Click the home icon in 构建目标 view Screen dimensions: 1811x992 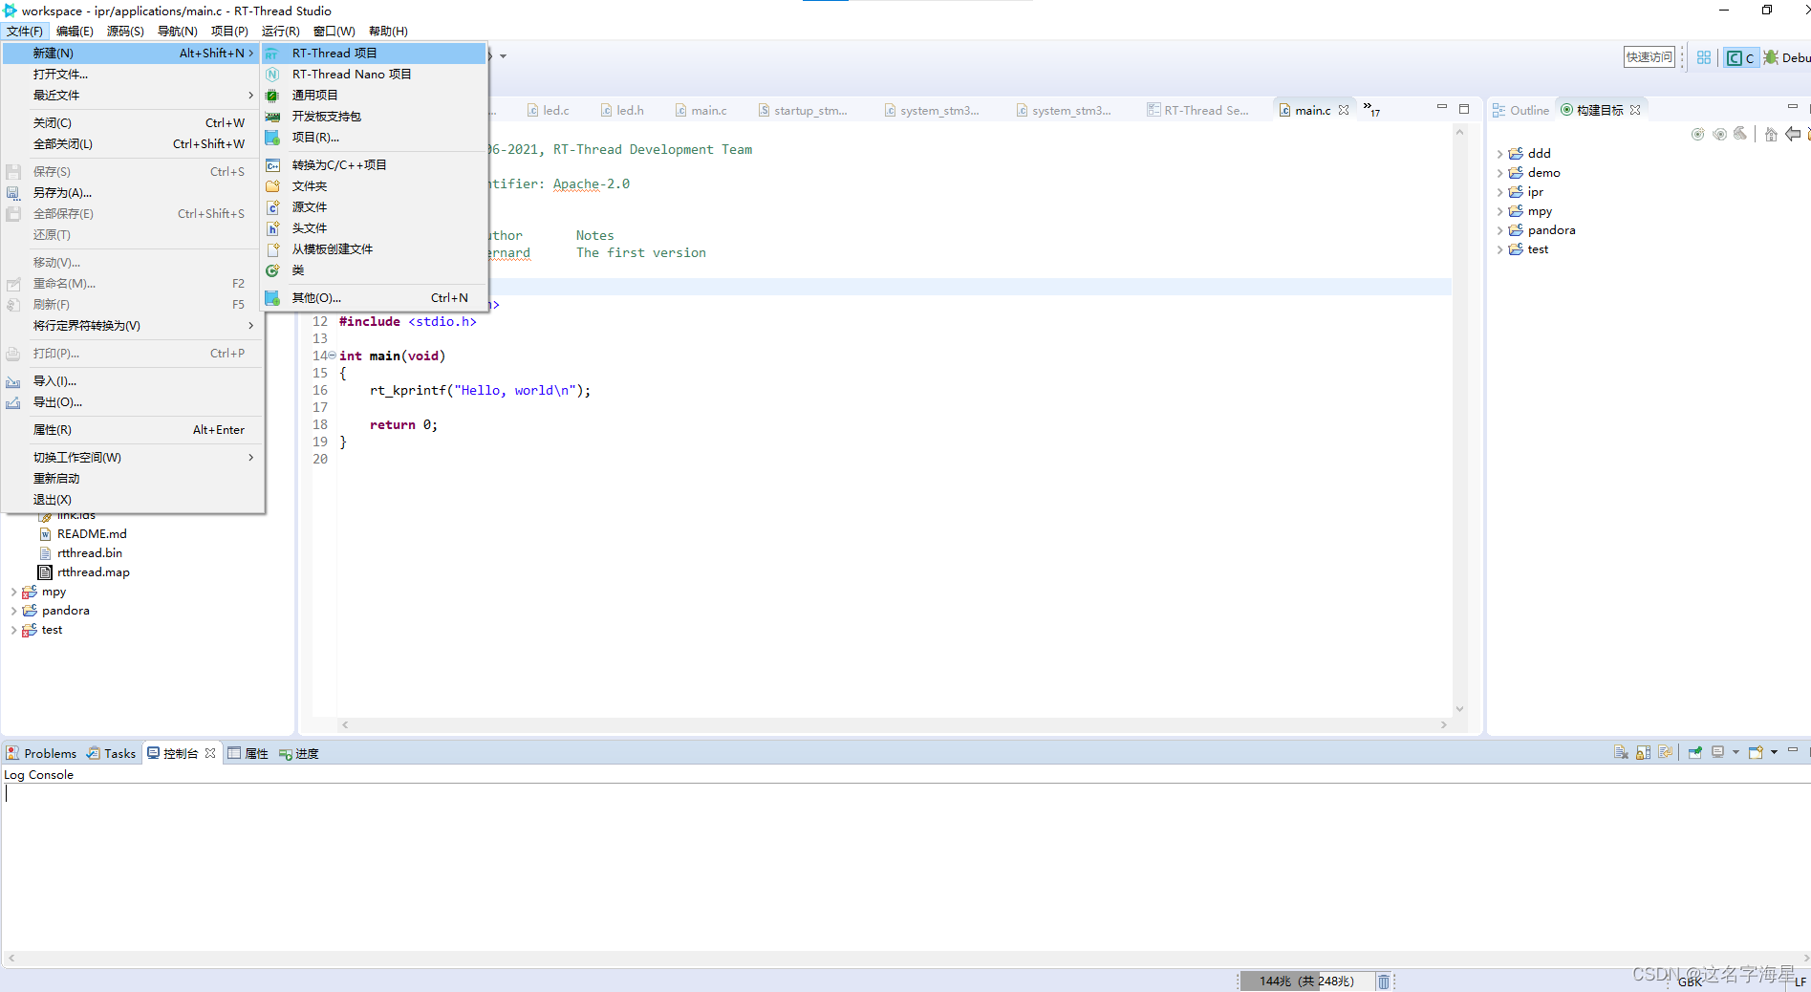(1771, 134)
